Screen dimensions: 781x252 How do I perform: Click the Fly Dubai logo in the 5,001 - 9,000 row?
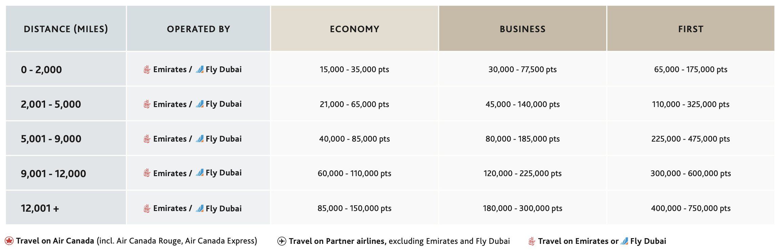[200, 139]
